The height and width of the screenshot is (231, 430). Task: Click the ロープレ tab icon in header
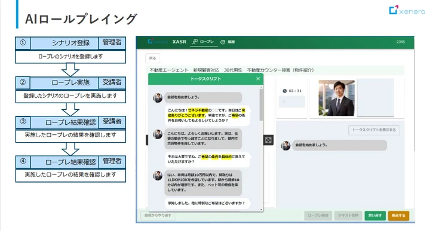(x=195, y=42)
